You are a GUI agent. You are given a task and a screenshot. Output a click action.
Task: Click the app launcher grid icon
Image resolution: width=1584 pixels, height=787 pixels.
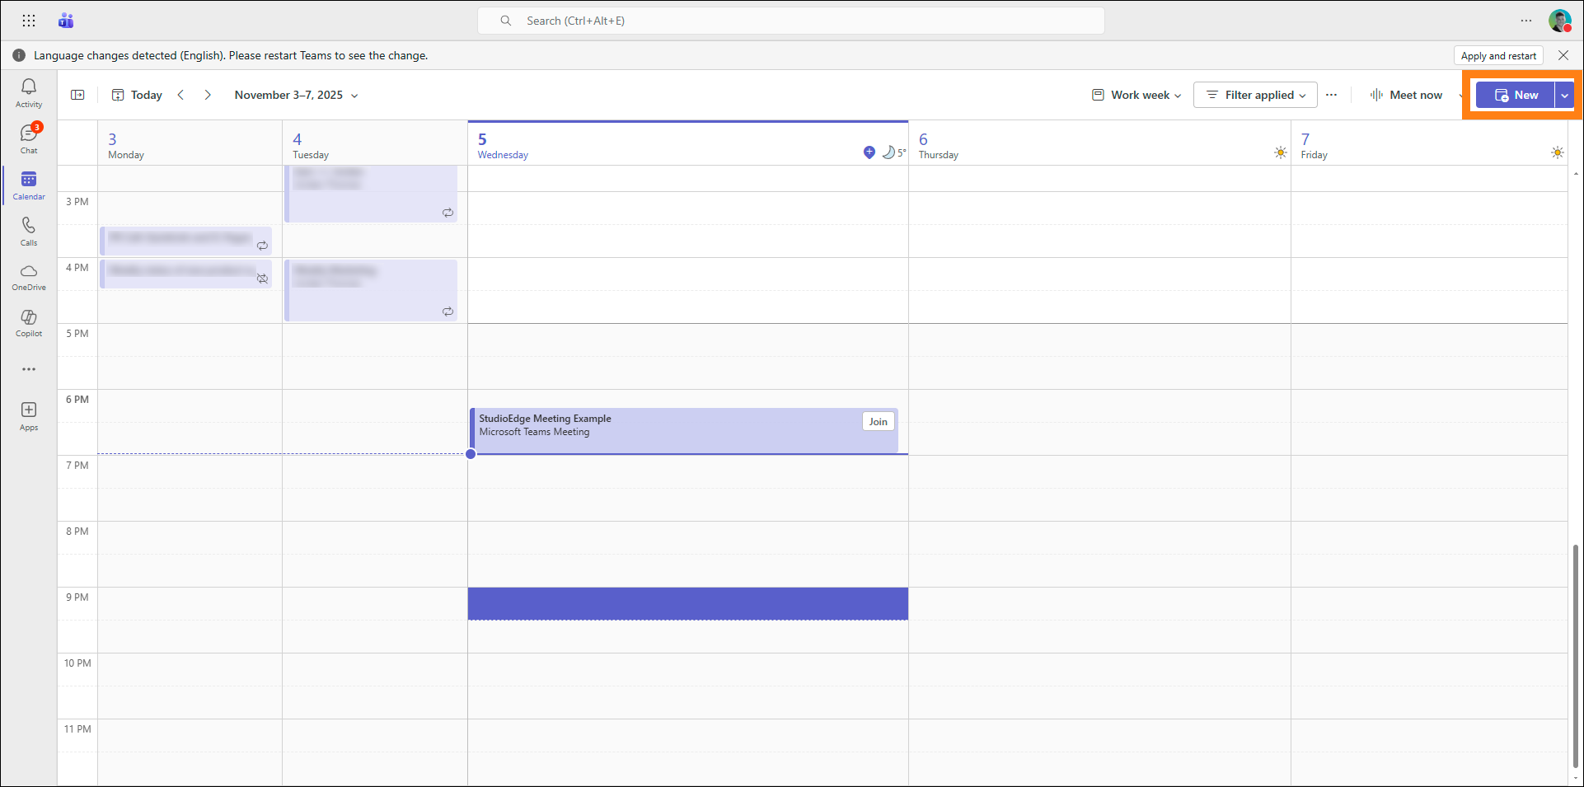[x=29, y=21]
